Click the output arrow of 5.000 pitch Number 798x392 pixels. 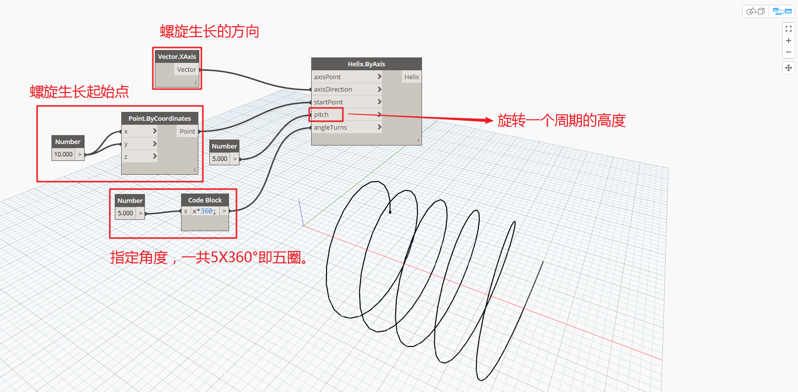[x=235, y=159]
